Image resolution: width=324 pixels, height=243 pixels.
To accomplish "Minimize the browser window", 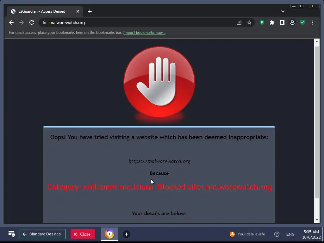I will tap(294, 6).
